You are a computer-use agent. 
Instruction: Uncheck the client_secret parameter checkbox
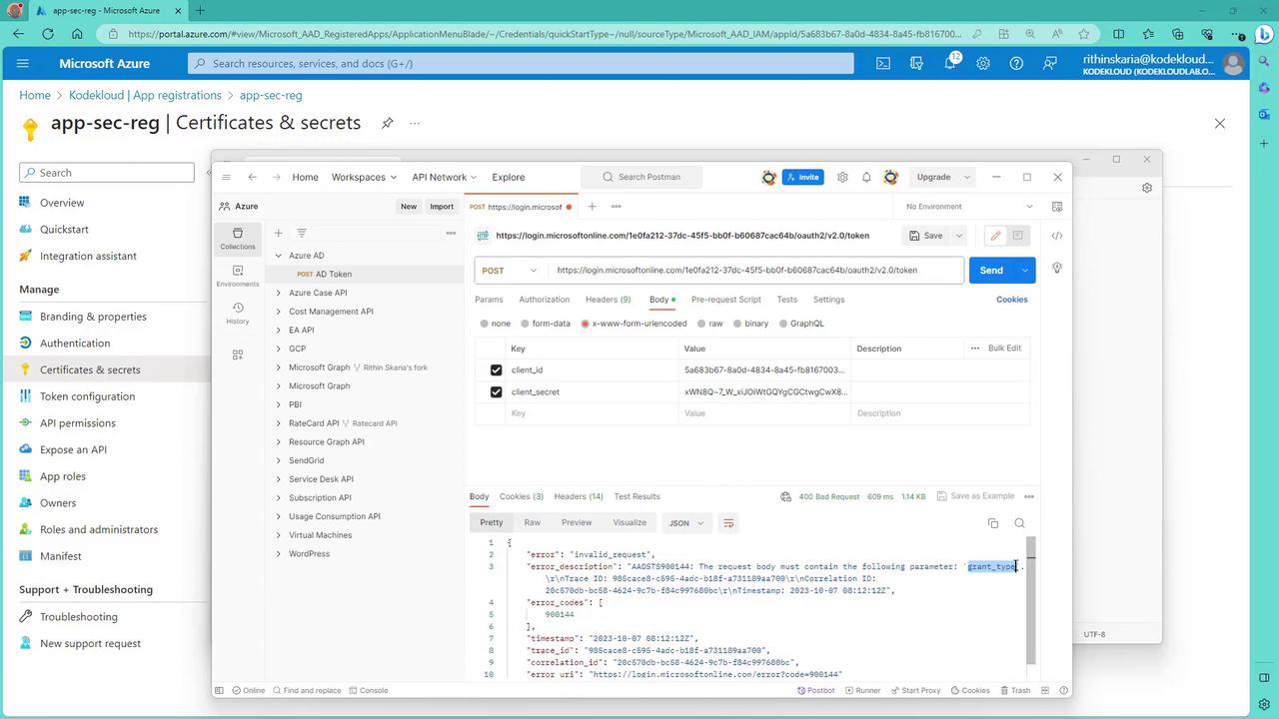click(496, 391)
